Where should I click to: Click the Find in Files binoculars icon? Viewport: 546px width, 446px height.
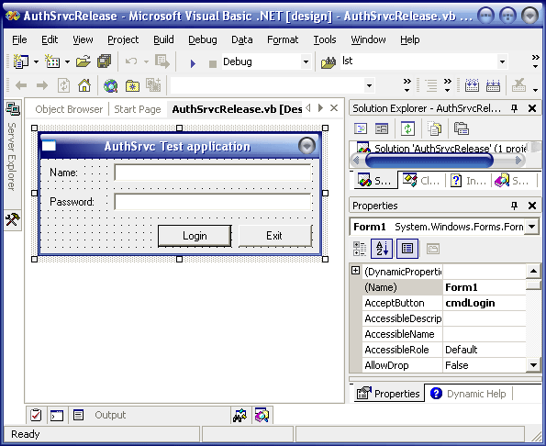coord(328,62)
